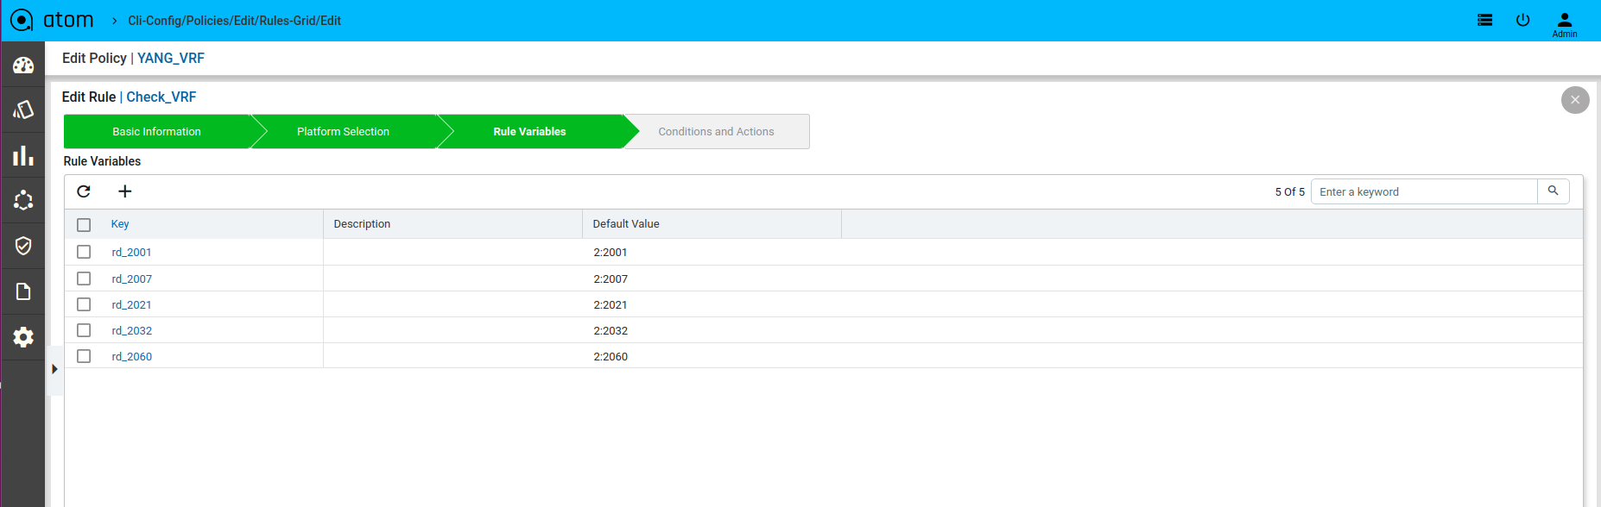
Task: Open the document file sidebar icon
Action: [23, 291]
